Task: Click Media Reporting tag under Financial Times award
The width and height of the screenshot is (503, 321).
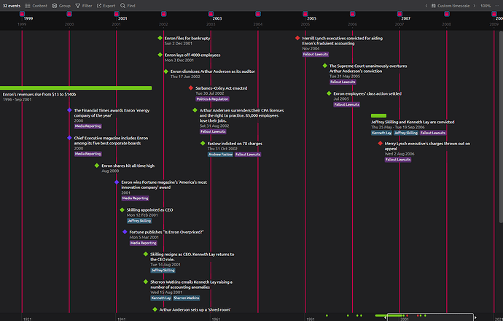Action: point(88,126)
